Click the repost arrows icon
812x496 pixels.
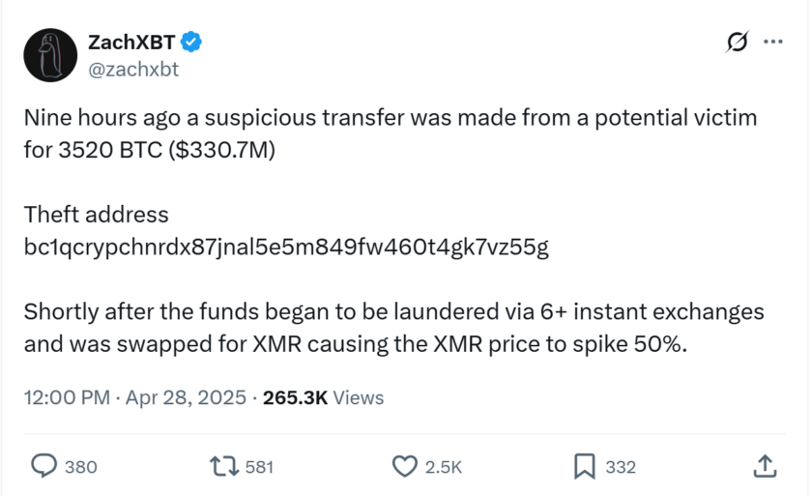(224, 466)
